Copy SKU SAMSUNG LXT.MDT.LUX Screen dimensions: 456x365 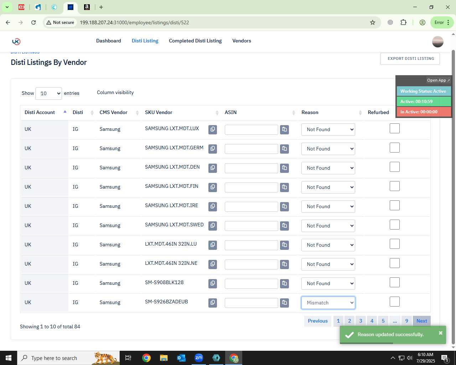click(x=213, y=129)
